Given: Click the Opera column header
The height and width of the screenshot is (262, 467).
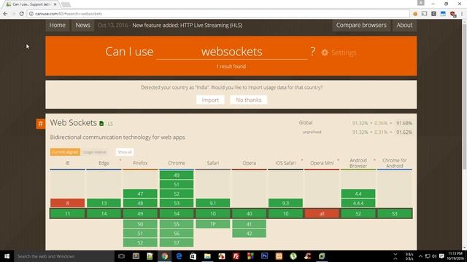Looking at the screenshot, I should tap(249, 163).
